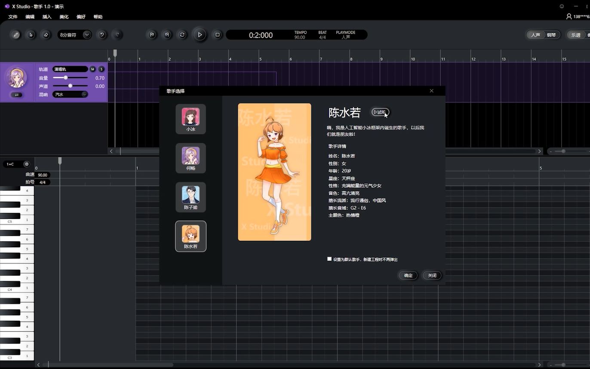Click the redo arrow button
Viewport: 590px width, 369px height.
click(117, 35)
